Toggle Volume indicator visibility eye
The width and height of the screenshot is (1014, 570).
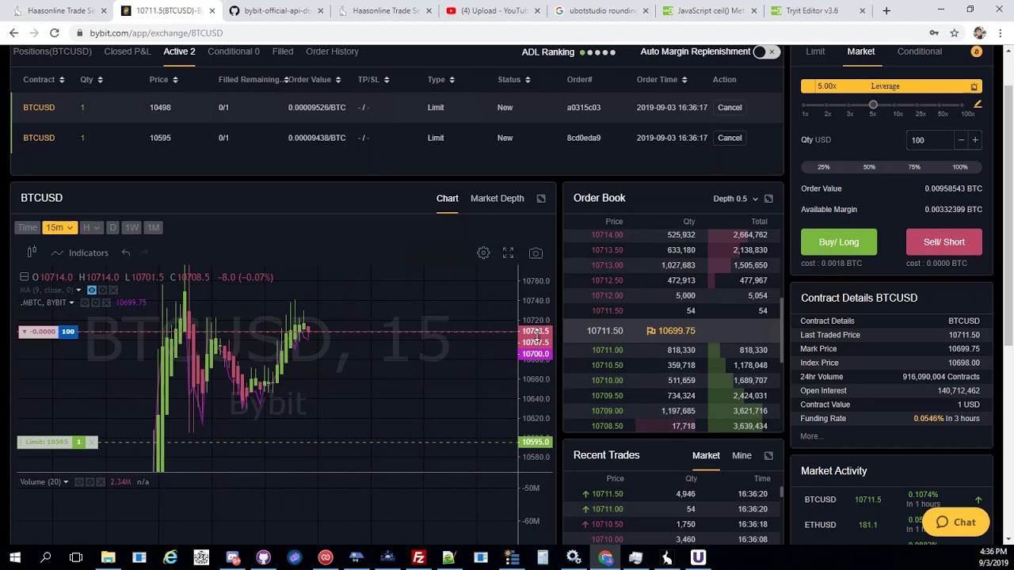79,481
